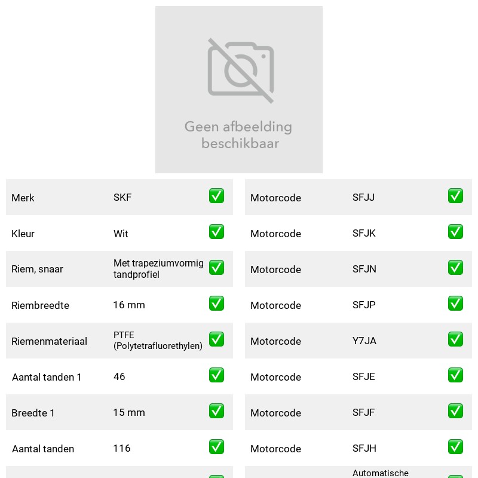The image size is (478, 478).
Task: Click the green check in the Aantal tanden 116 row
Action: (x=216, y=447)
